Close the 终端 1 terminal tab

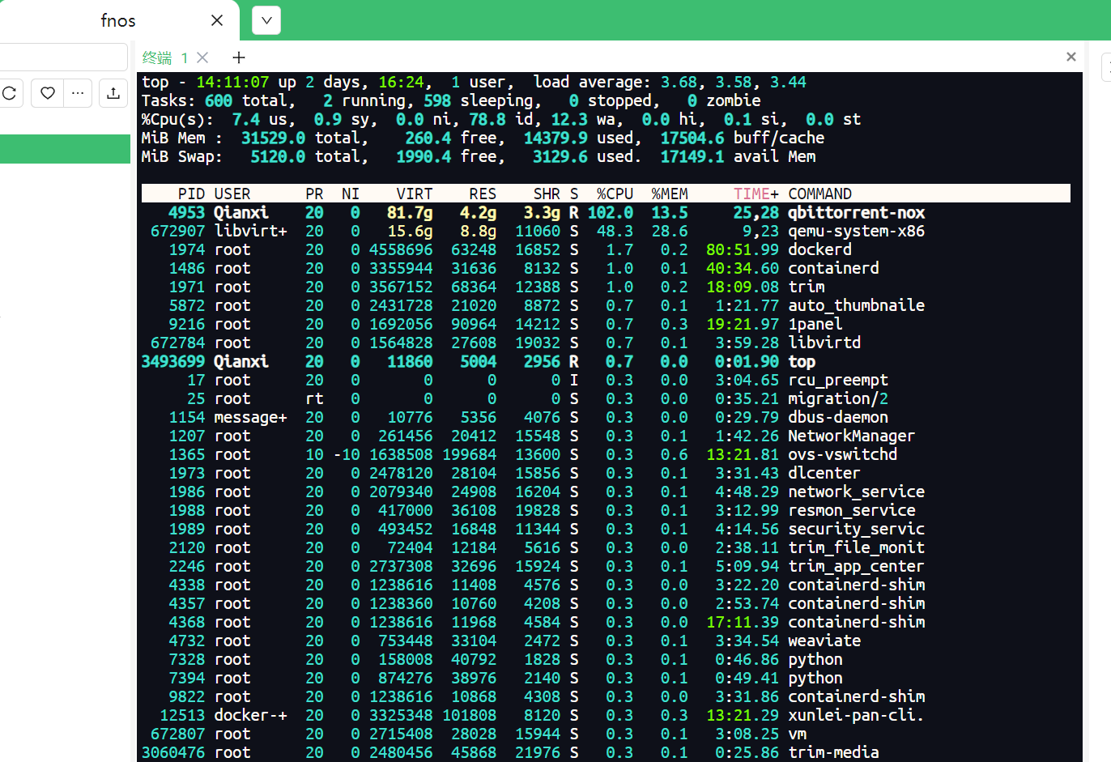203,57
